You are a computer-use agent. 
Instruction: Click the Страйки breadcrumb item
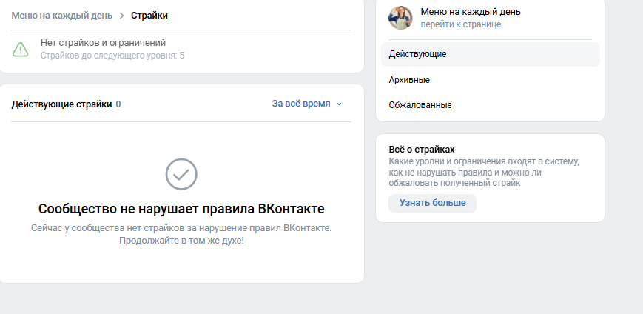149,15
